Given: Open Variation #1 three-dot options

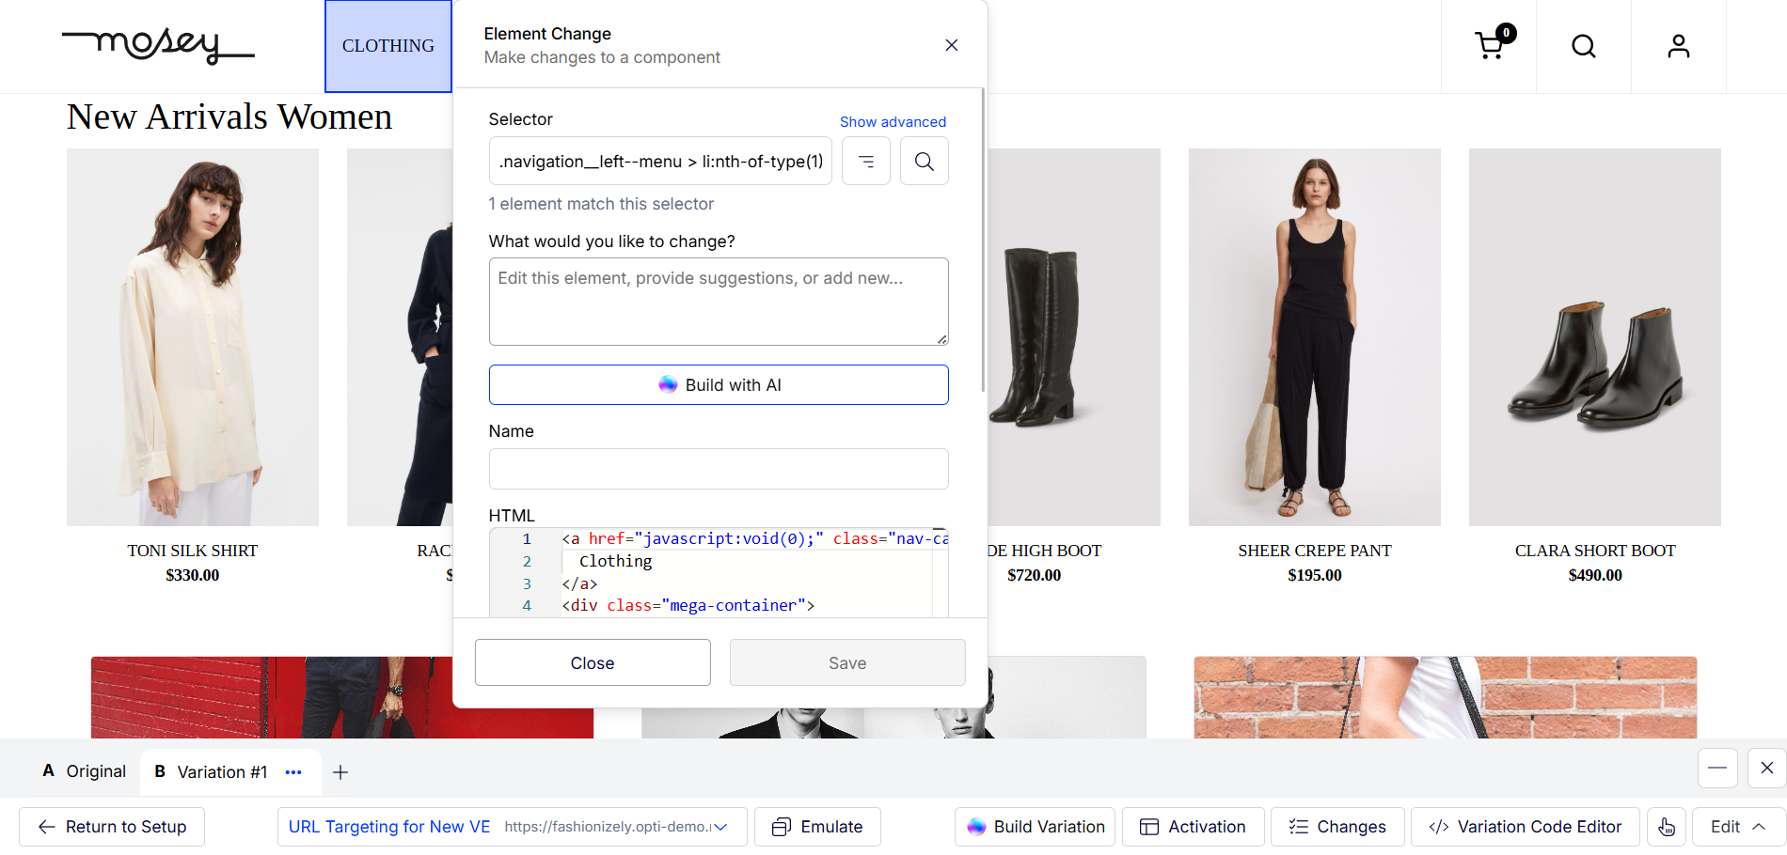Looking at the screenshot, I should [293, 772].
